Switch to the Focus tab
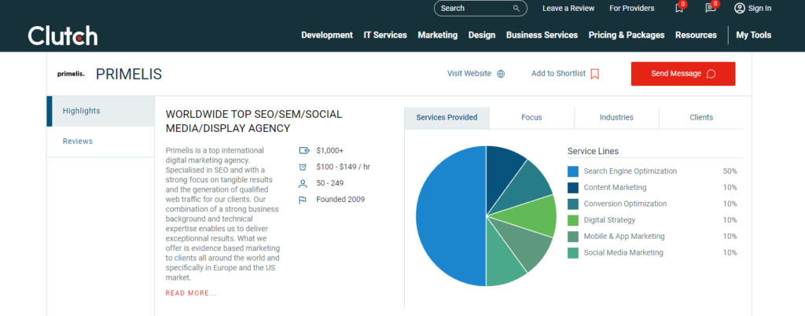This screenshot has height=316, width=805. pyautogui.click(x=531, y=117)
